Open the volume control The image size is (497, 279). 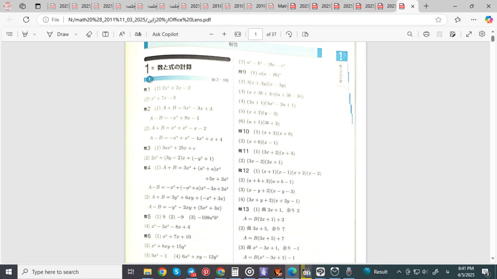pos(425,272)
